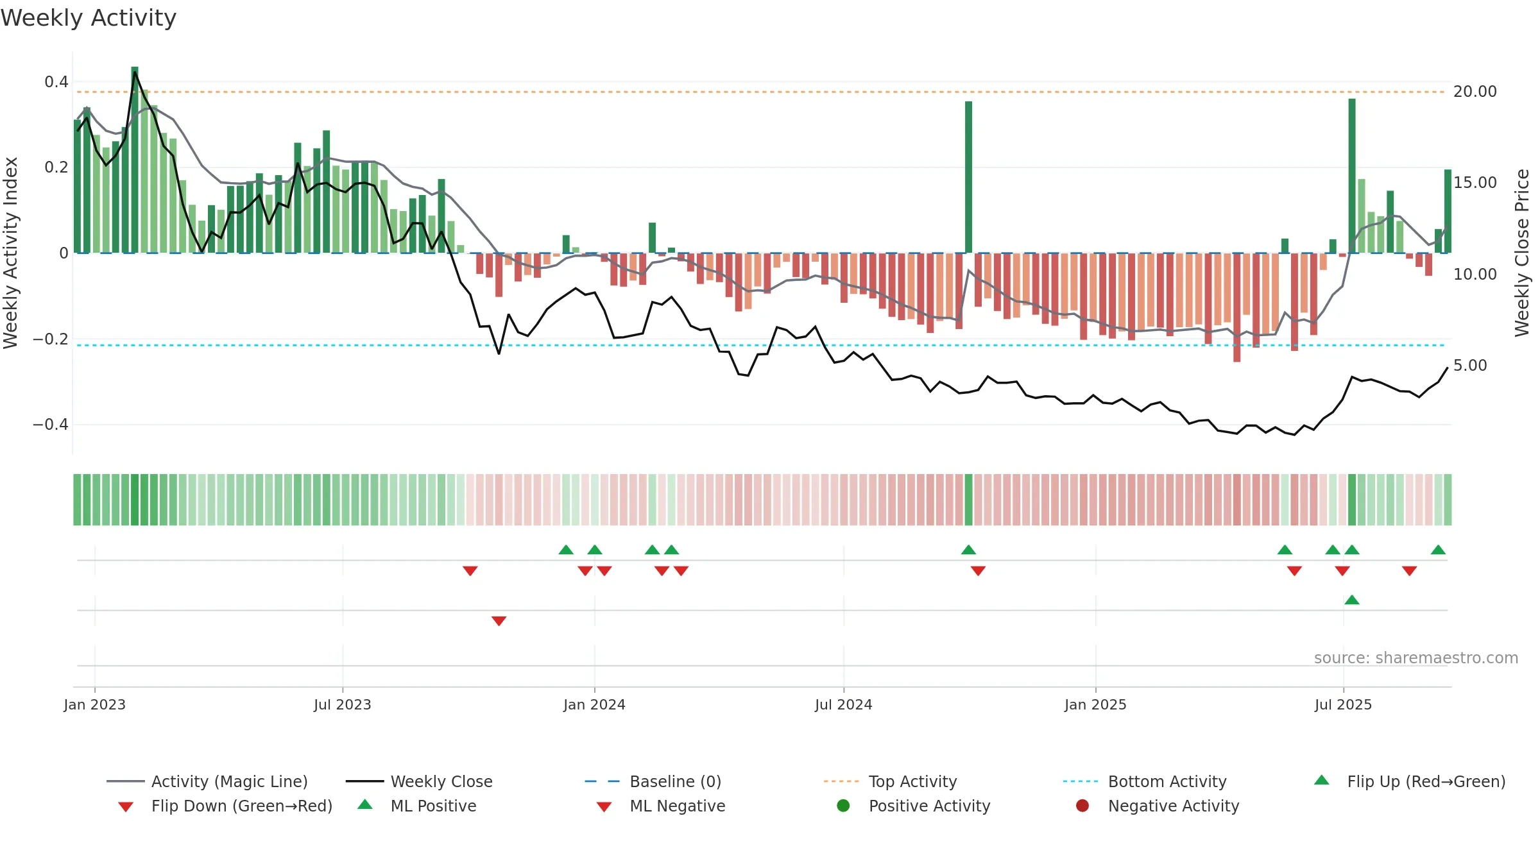Click the dark red Negative Activity legend circle
This screenshot has height=866, width=1540.
click(x=1082, y=806)
